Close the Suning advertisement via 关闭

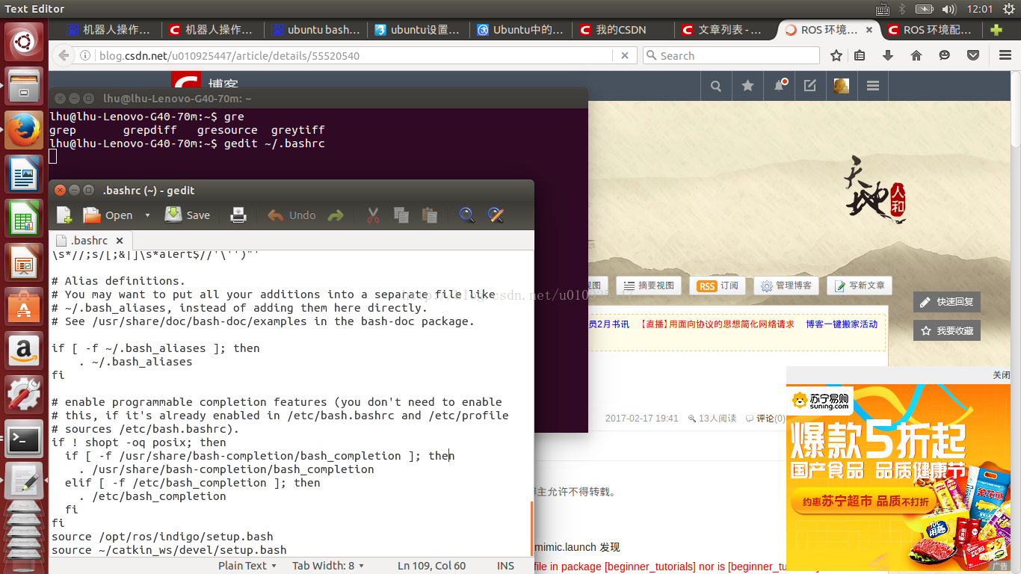(1001, 375)
